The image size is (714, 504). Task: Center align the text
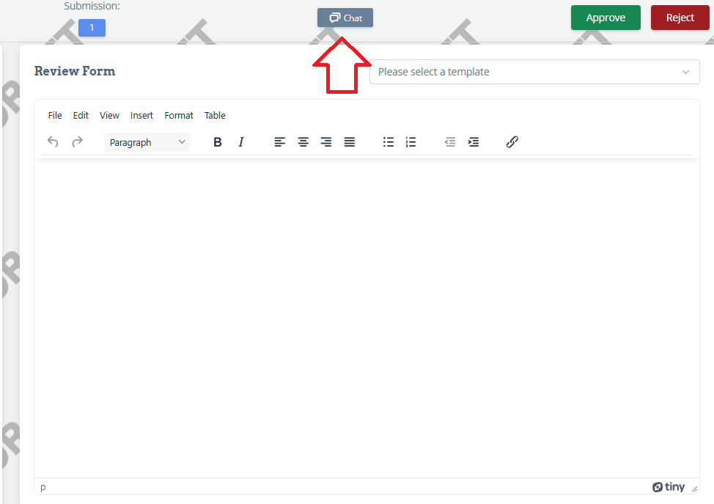point(303,142)
